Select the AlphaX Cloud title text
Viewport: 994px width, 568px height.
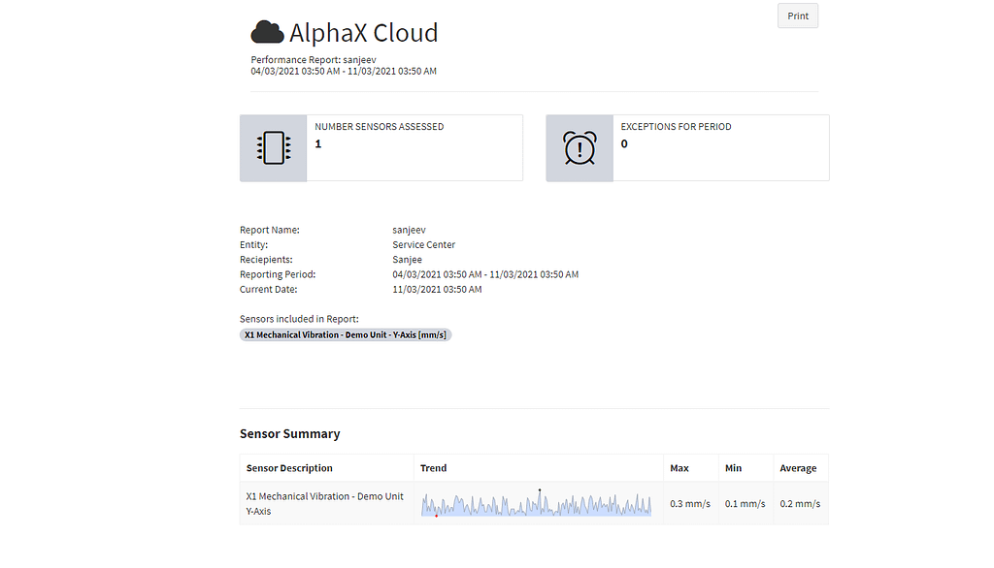364,33
